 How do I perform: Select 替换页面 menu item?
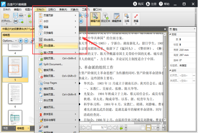[57, 70]
